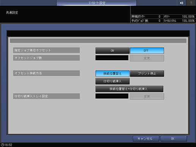Turn 指定ジョブ単位オフセット ON
The height and width of the screenshot is (147, 196).
[x=112, y=50]
